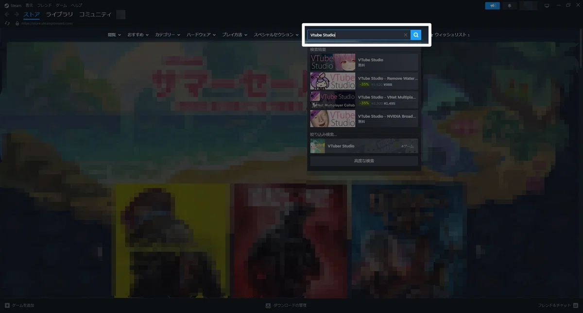Expand the おすすめ dropdown
Viewport: 583px width, 313px height.
coord(138,35)
